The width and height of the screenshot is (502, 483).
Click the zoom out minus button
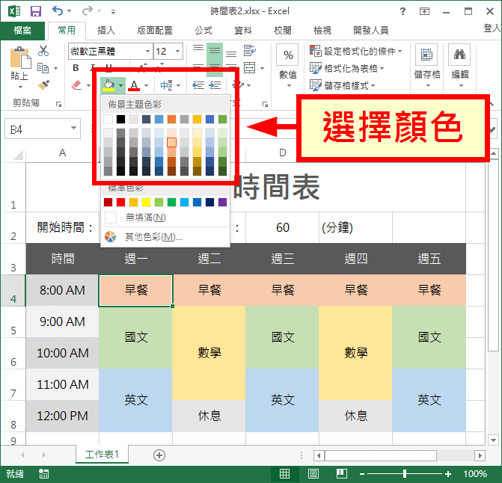click(362, 474)
